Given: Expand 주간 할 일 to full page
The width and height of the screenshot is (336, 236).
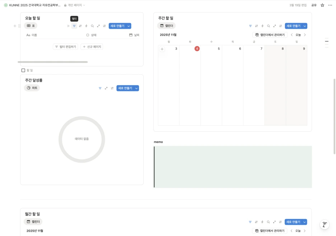Looking at the screenshot, I should click(275, 26).
